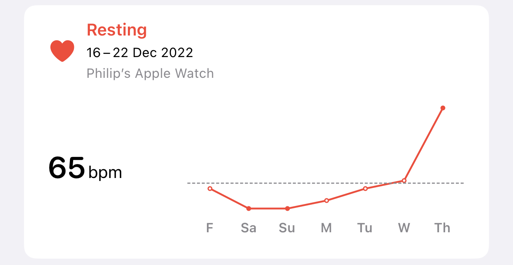Image resolution: width=513 pixels, height=265 pixels.
Task: Select the Friday data point on chart
Action: 210,188
